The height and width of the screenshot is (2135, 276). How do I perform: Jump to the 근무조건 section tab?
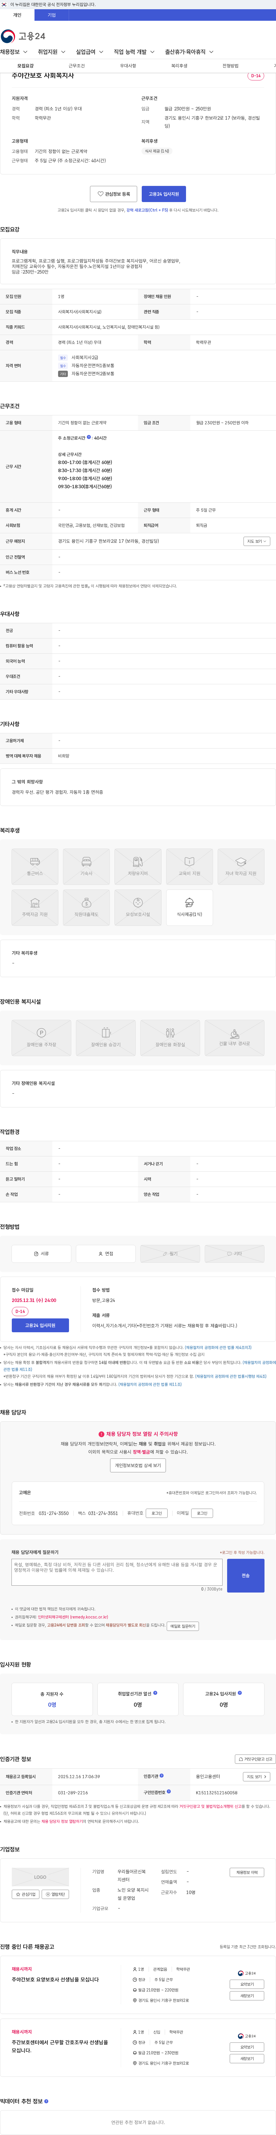coord(77,65)
